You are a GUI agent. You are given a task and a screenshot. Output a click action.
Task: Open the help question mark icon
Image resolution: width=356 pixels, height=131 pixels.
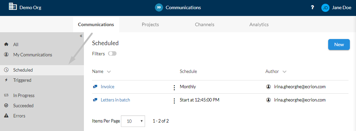[313, 7]
